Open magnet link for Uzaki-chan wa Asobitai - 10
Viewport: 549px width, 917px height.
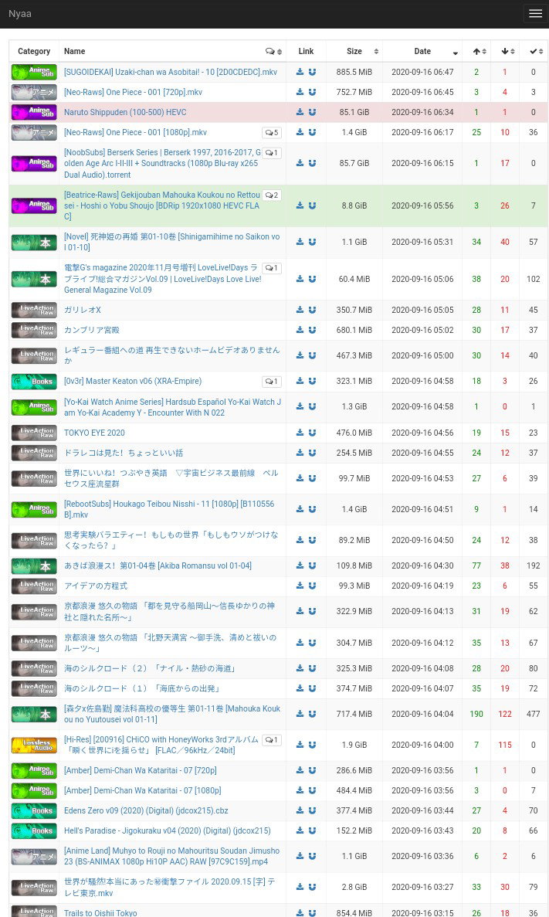point(312,72)
